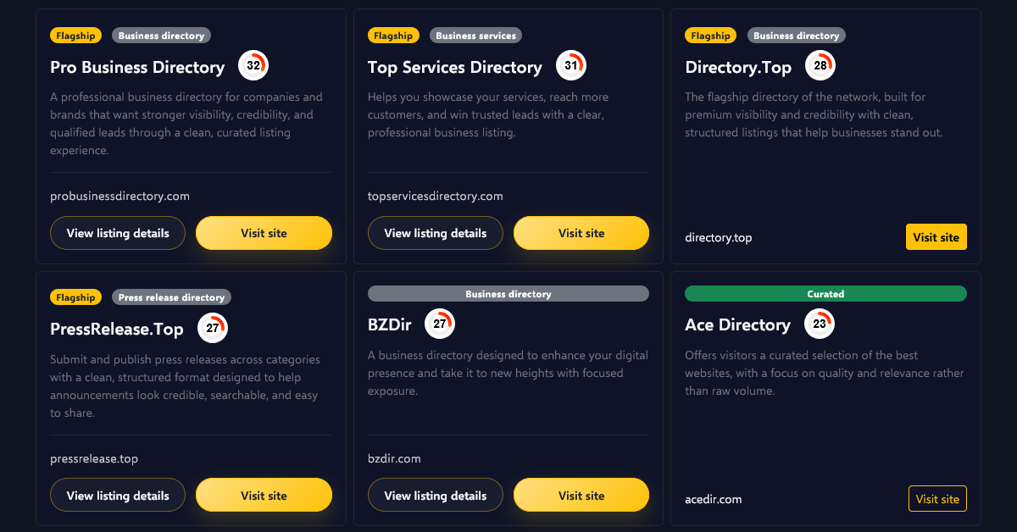Click the score 27 badge beside BZDir
The image size is (1017, 532).
point(440,324)
